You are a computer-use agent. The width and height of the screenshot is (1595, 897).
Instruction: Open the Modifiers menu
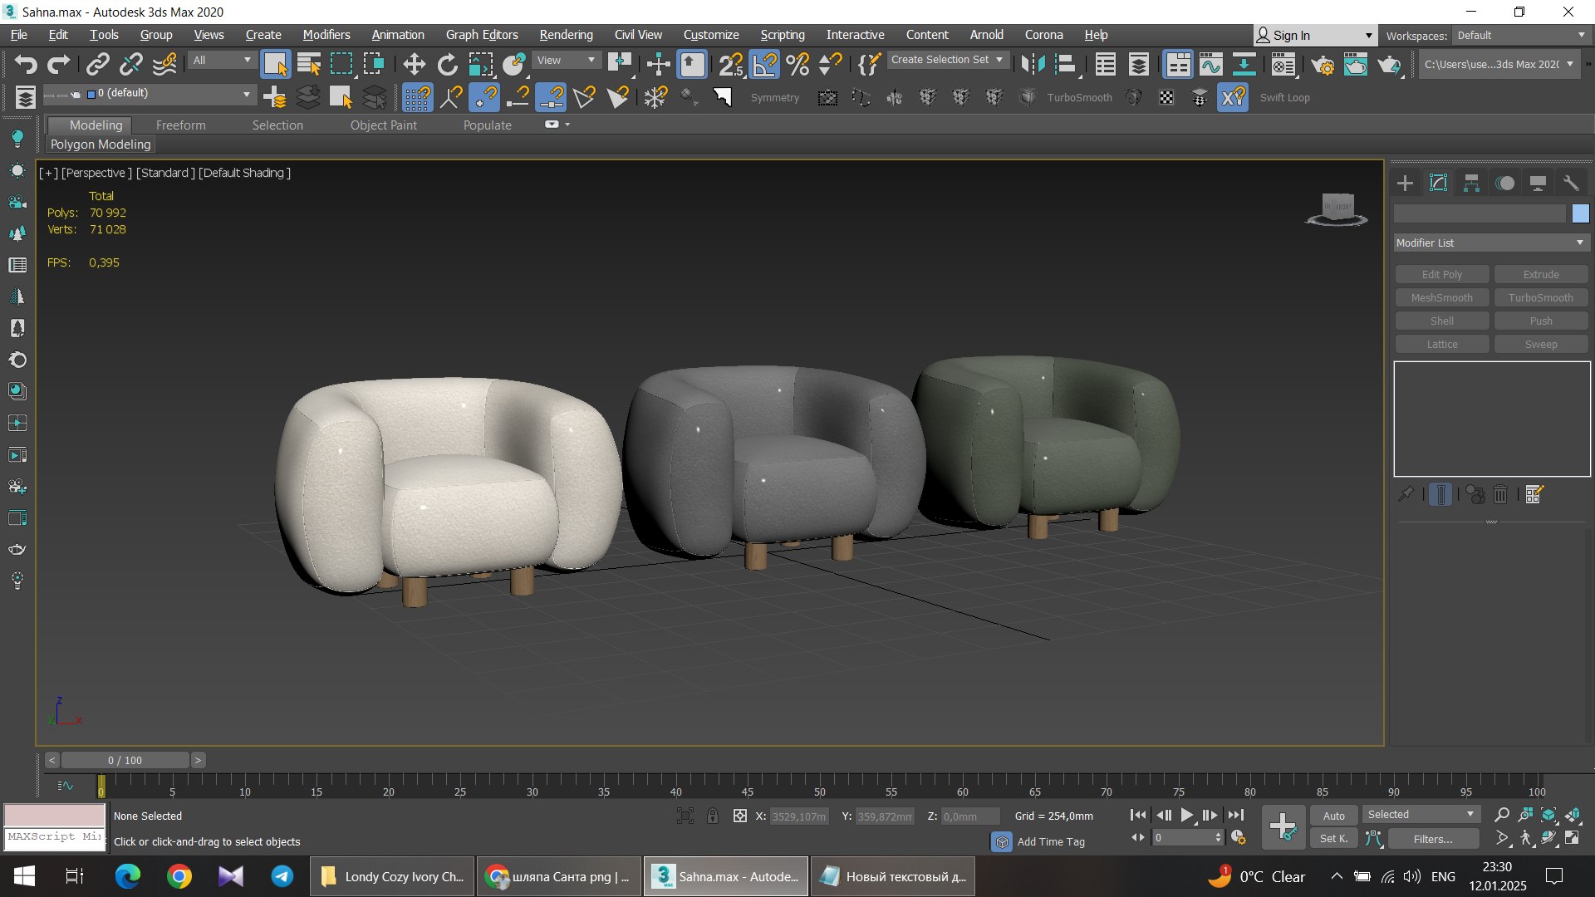tap(326, 35)
